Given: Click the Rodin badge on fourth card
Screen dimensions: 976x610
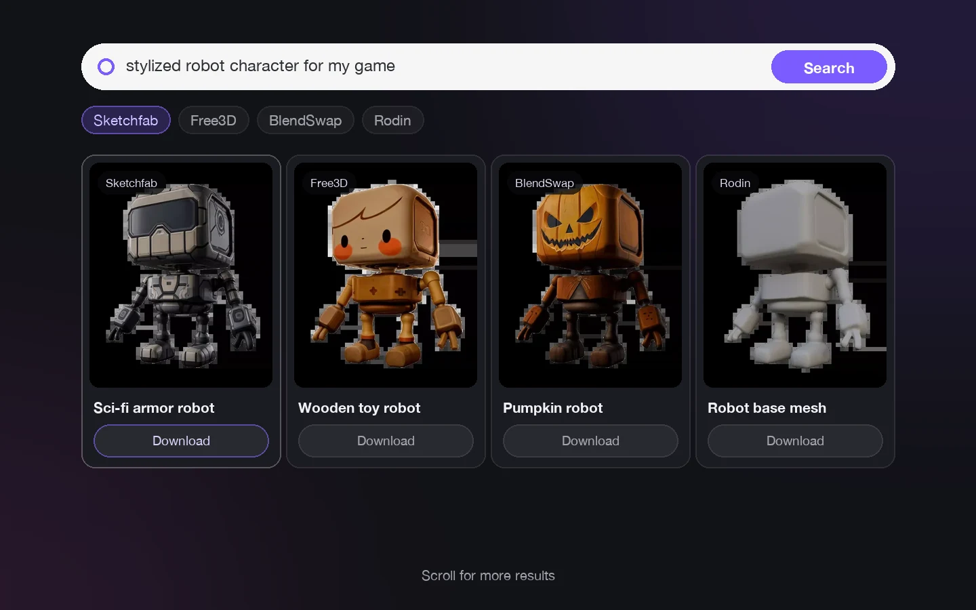Looking at the screenshot, I should tap(735, 183).
